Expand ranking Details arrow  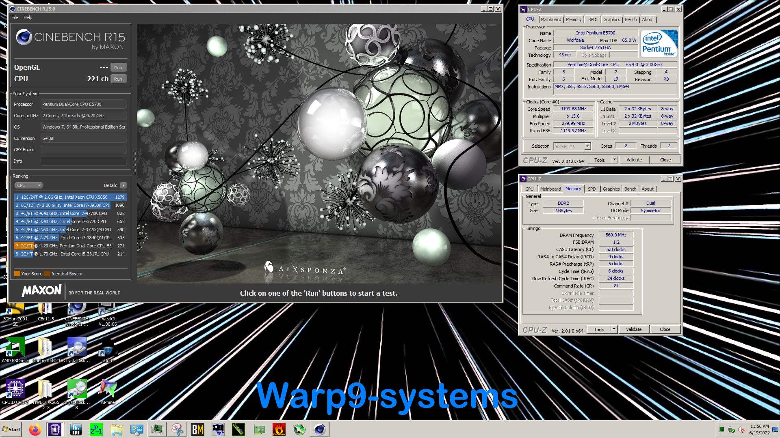(x=123, y=185)
